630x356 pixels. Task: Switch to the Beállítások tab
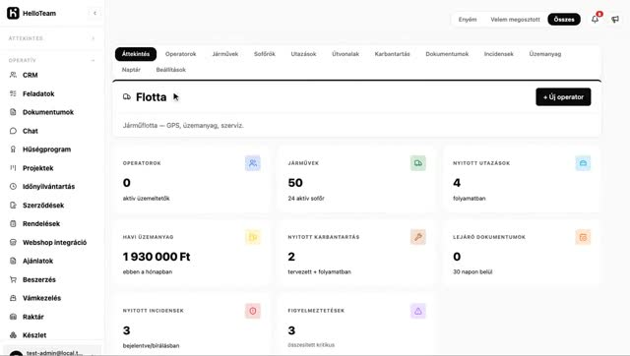pos(170,70)
